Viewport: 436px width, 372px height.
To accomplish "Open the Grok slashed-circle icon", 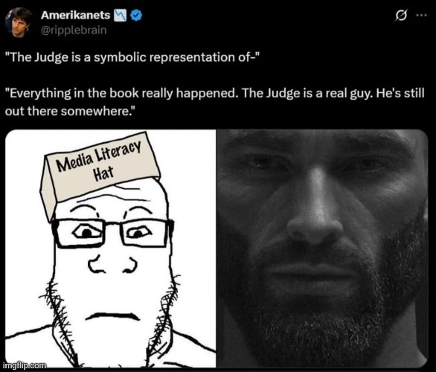I will (x=402, y=16).
